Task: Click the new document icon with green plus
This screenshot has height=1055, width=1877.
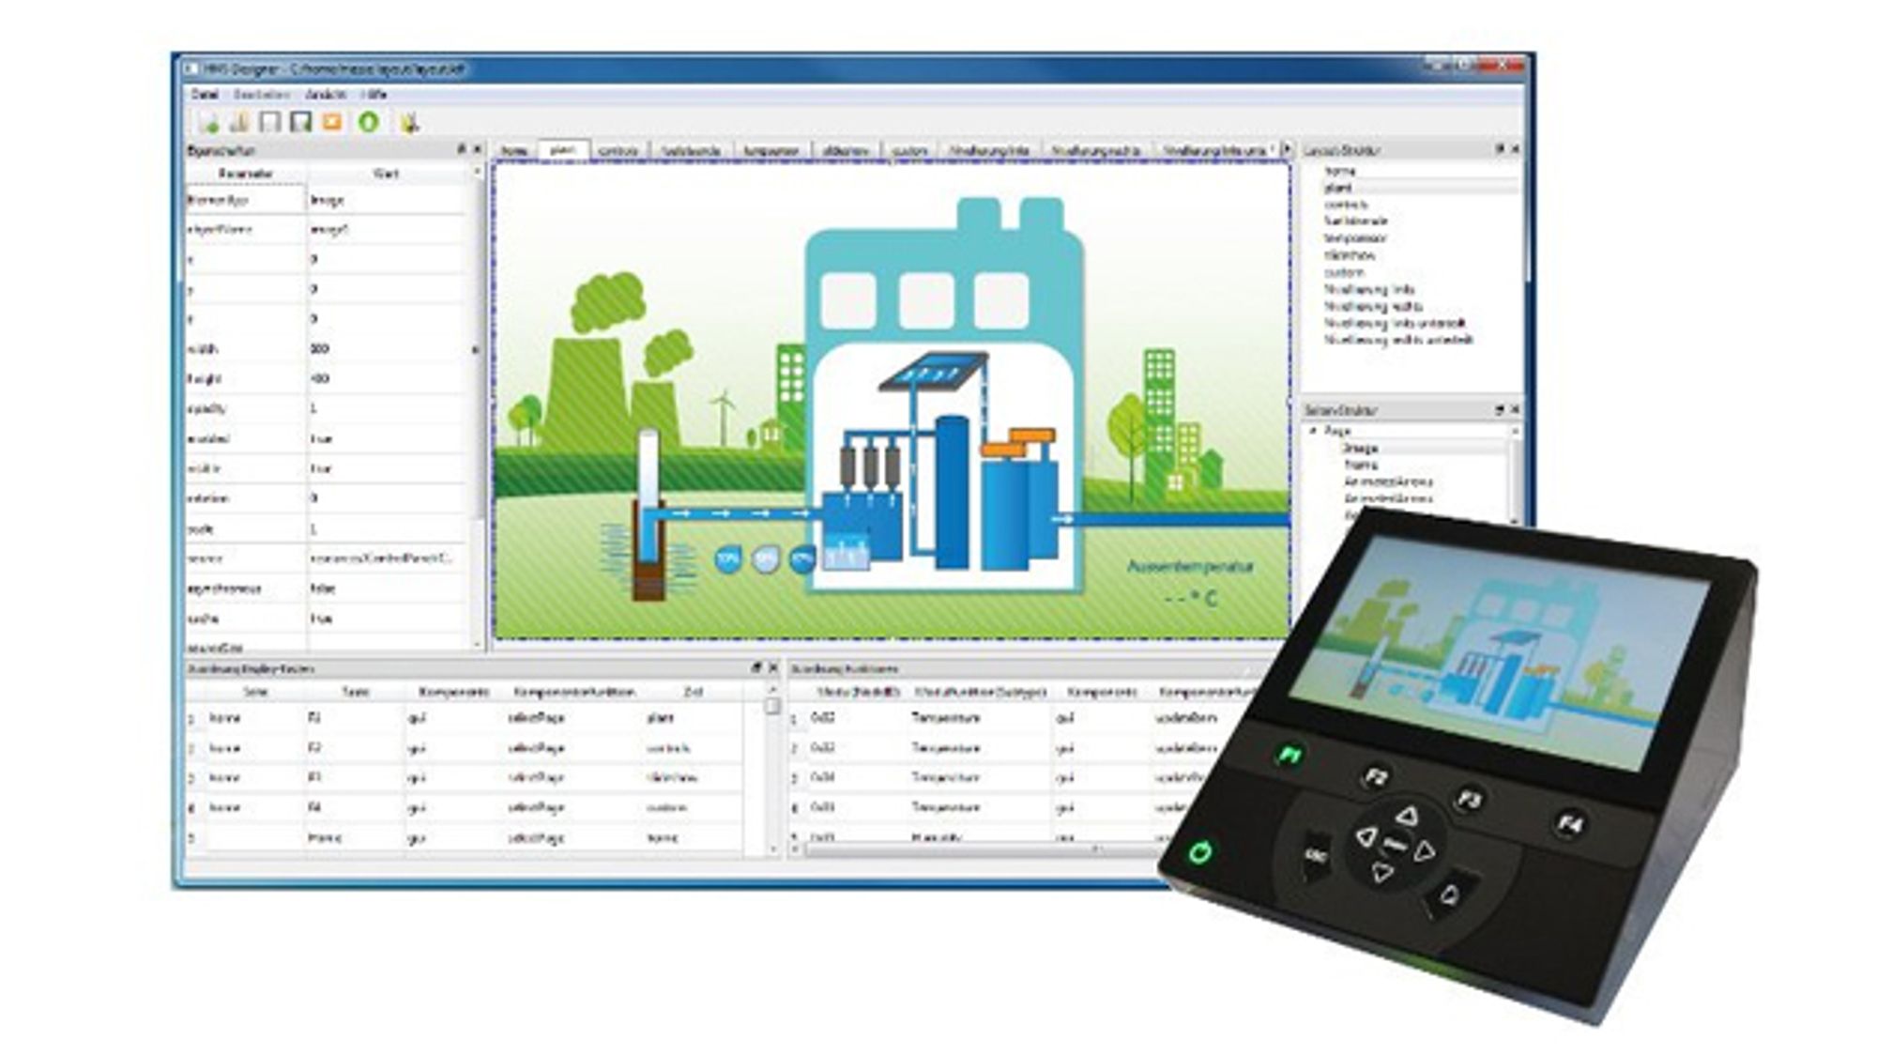Action: pyautogui.click(x=208, y=123)
